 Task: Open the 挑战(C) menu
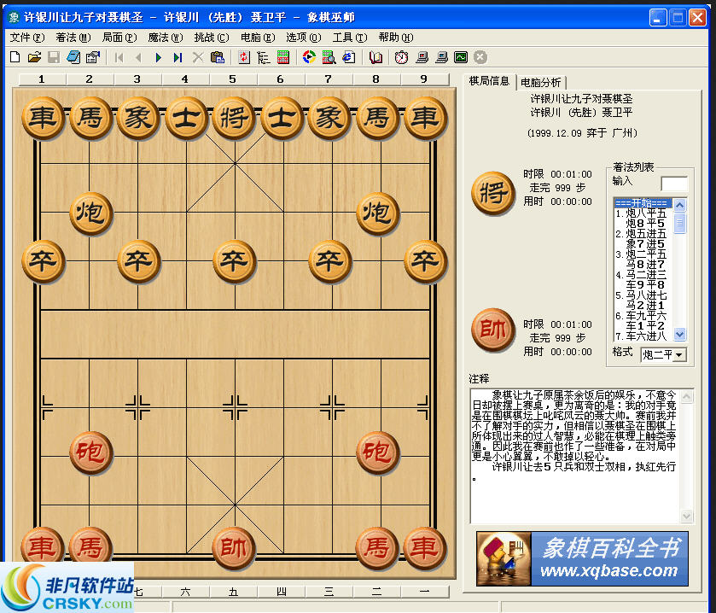pos(212,38)
